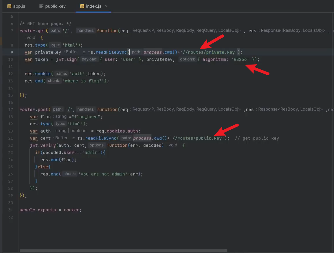Click line number 22 in the gutter

tap(11, 145)
